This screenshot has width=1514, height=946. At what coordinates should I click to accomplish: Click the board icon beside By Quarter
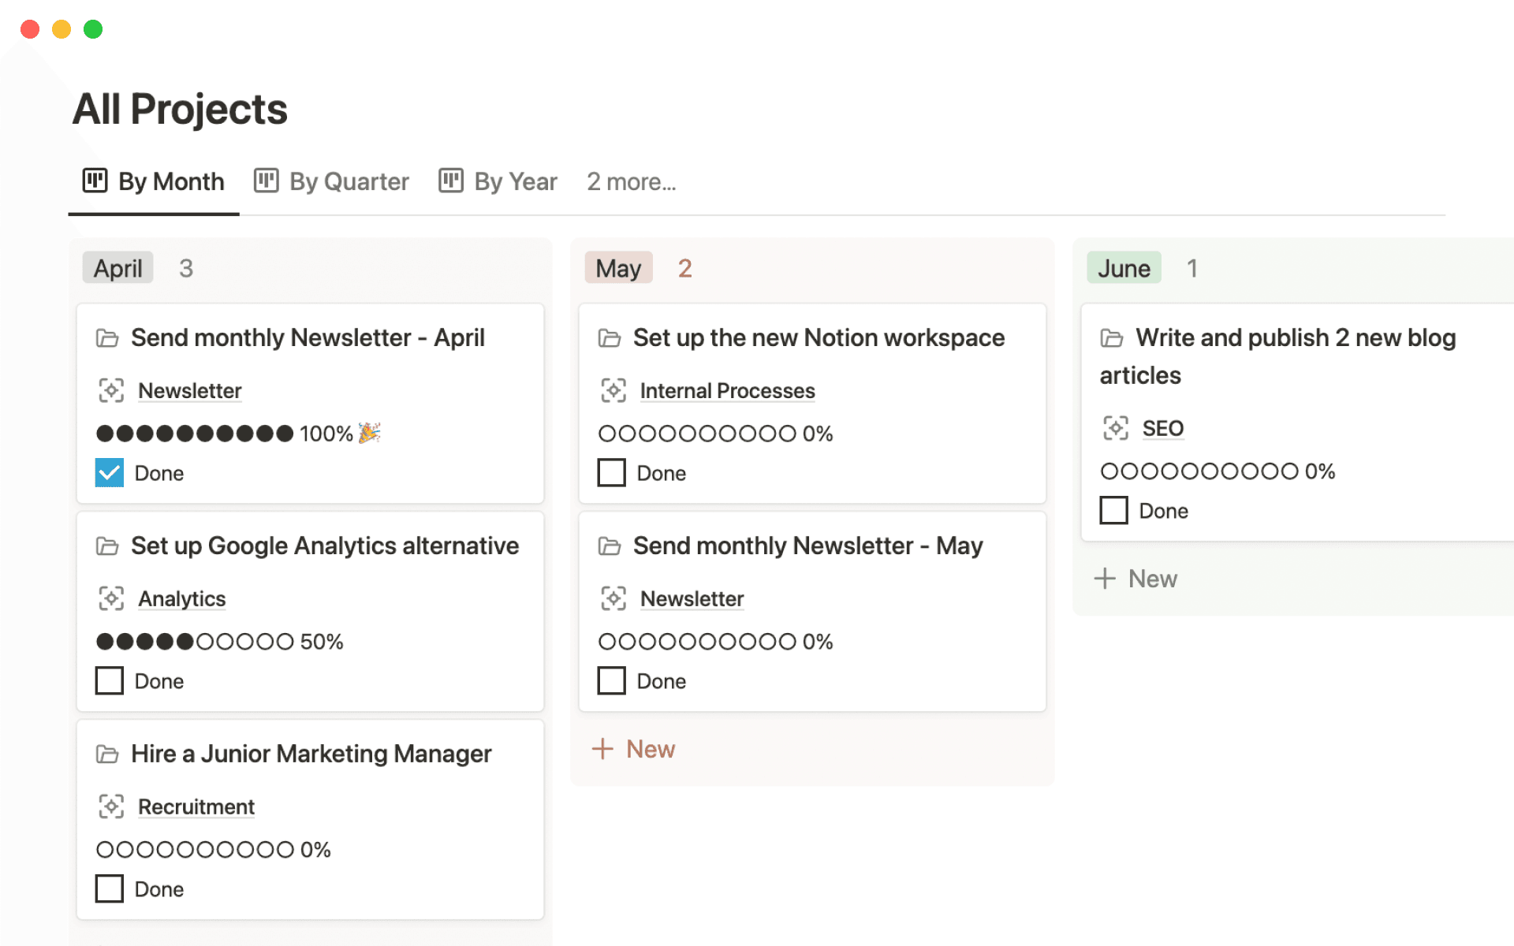[266, 181]
